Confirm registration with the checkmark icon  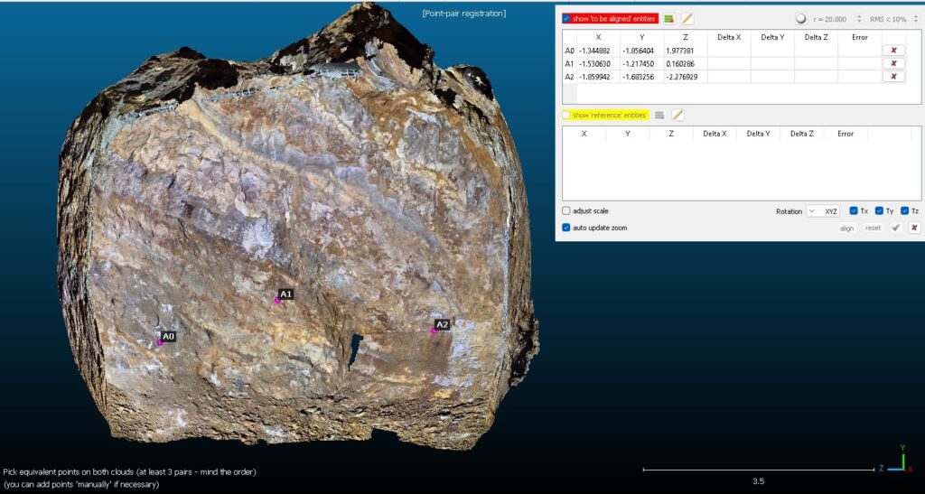point(896,228)
